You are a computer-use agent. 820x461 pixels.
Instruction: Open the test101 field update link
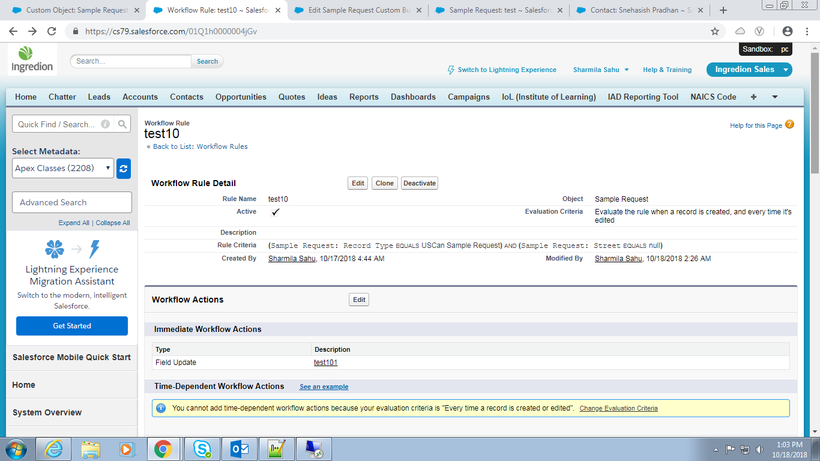point(325,363)
